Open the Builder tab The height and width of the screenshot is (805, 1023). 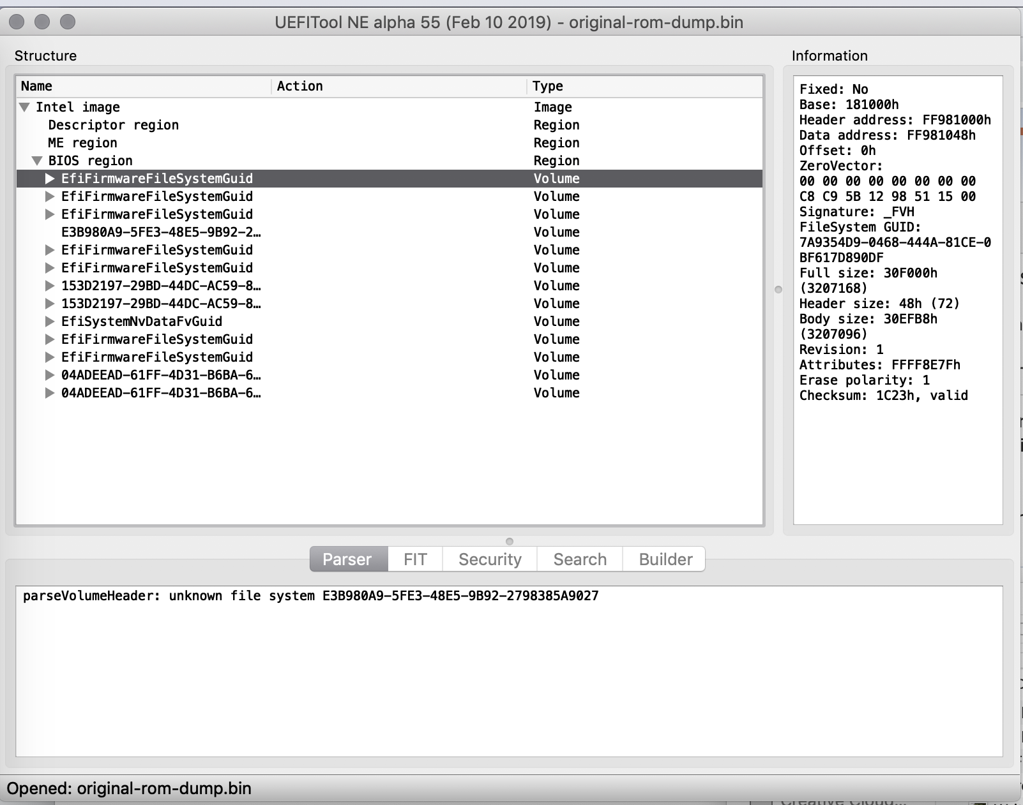click(x=665, y=559)
